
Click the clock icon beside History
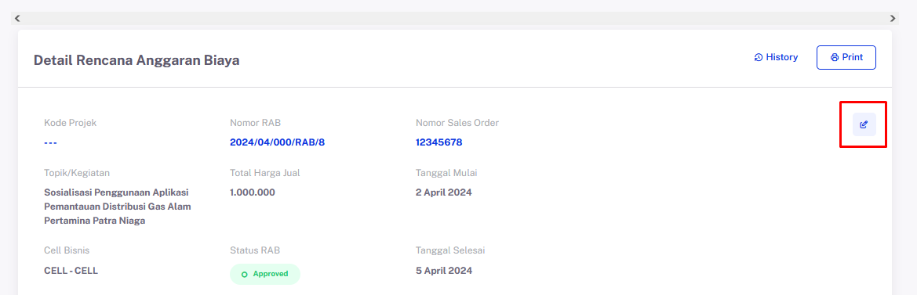tap(759, 57)
